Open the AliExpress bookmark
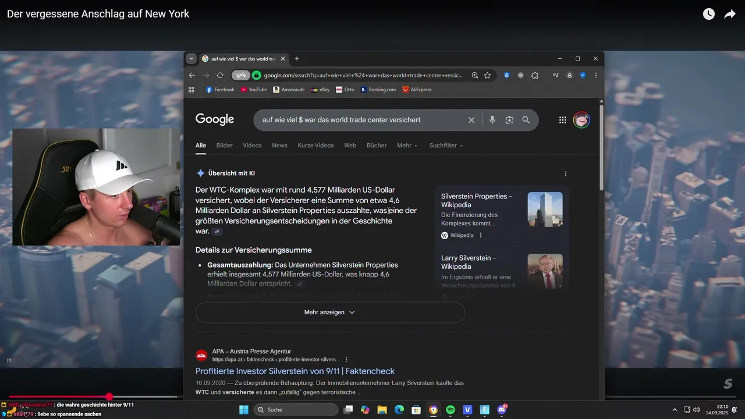Viewport: 745px width, 419px height. coord(417,90)
